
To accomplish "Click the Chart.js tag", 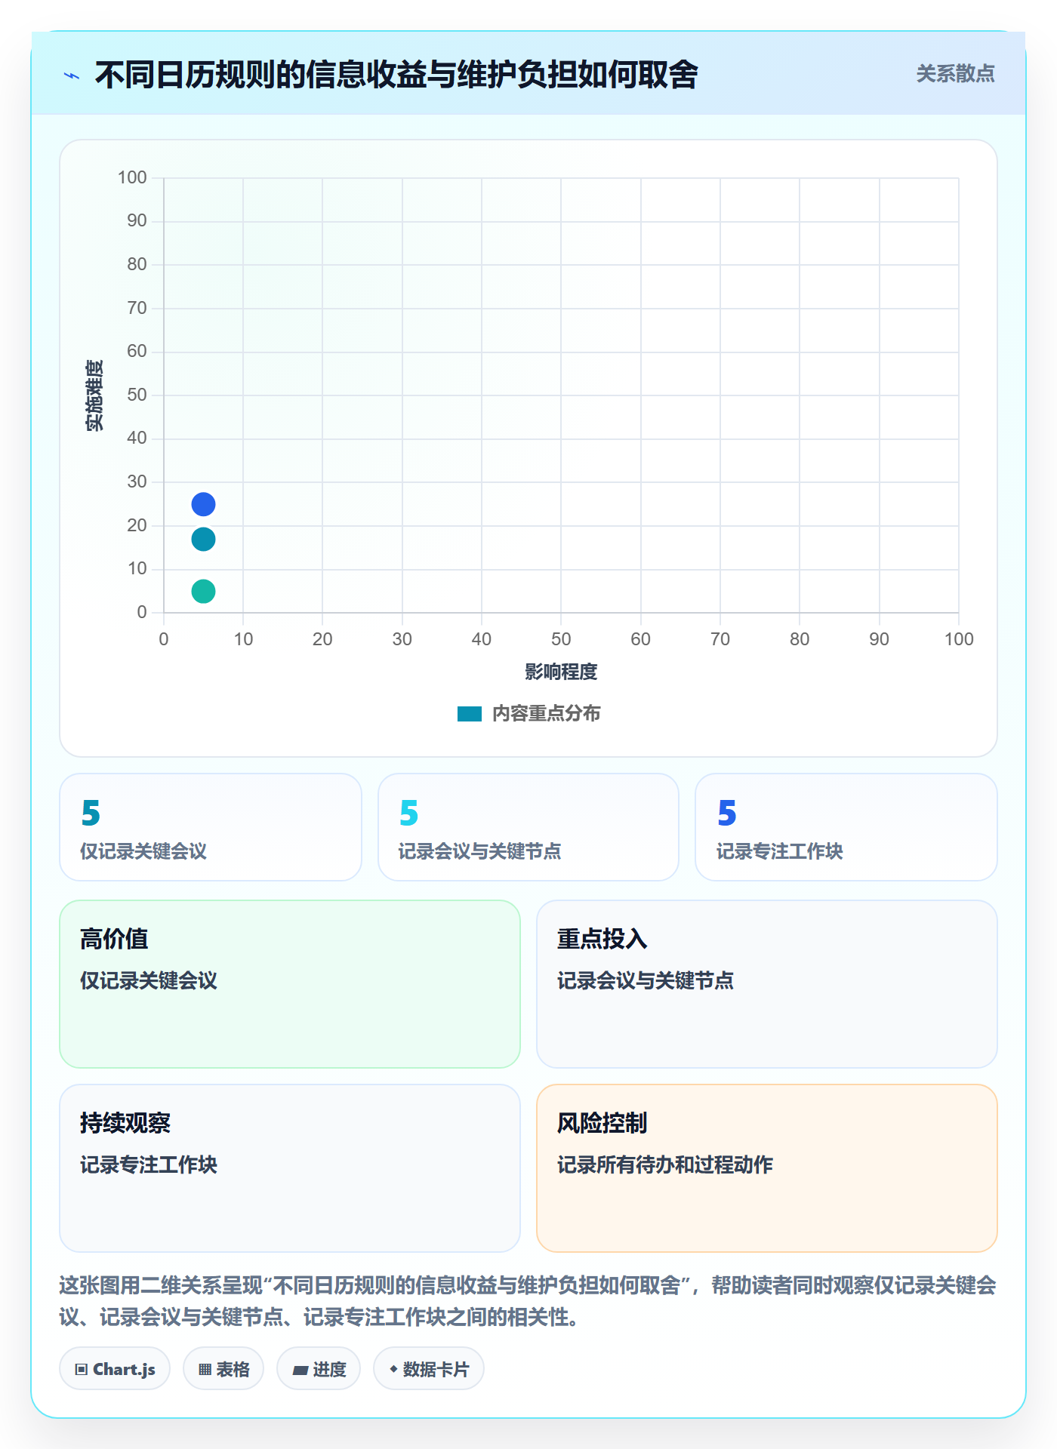I will (x=115, y=1369).
